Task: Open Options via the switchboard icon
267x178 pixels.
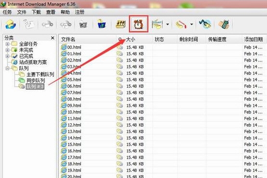Action: click(x=120, y=24)
